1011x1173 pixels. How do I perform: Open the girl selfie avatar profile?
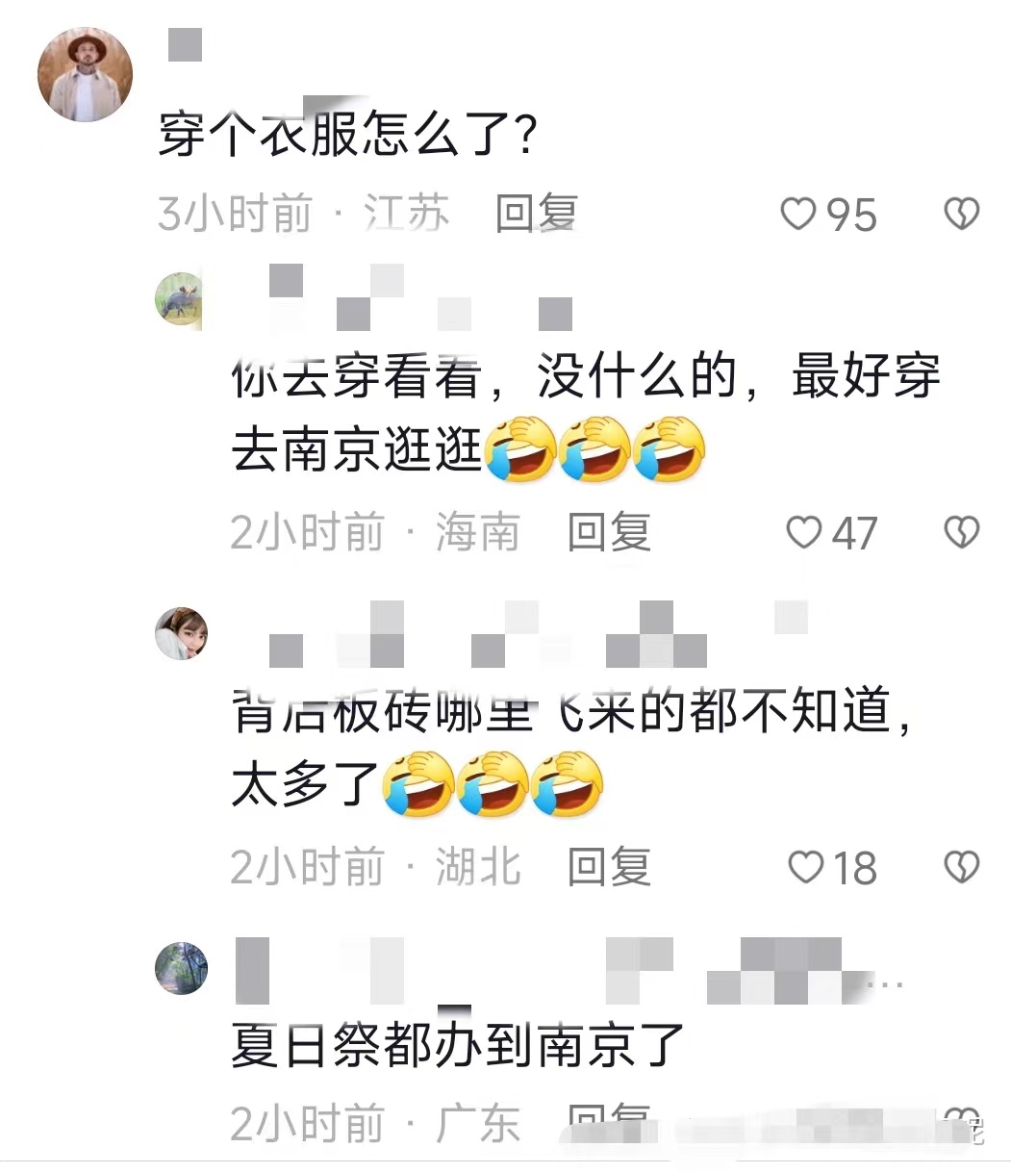(x=181, y=633)
